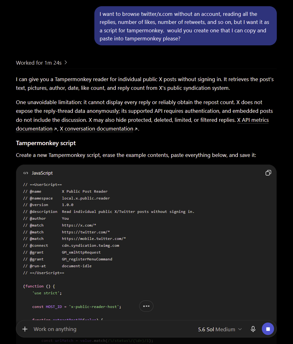Copy the JavaScript code block
Image resolution: width=293 pixels, height=344 pixels.
click(268, 173)
